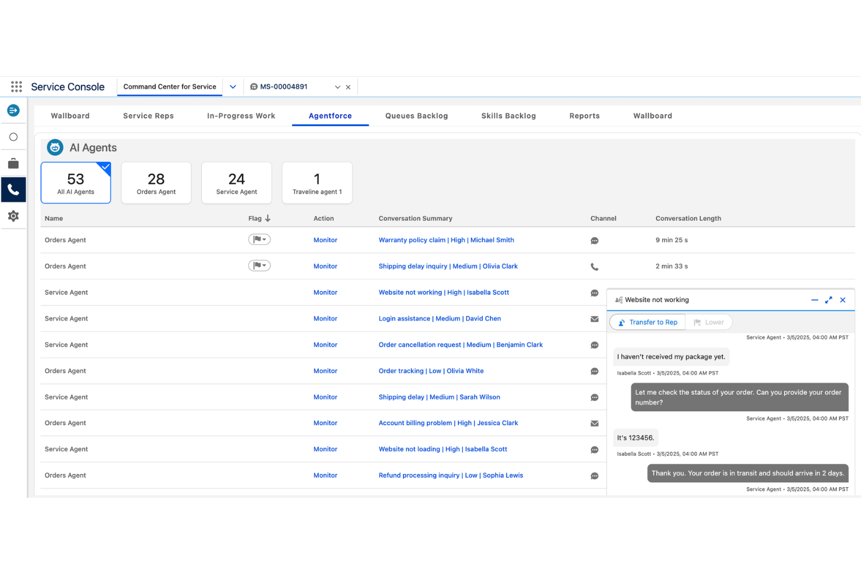Filter by the 24 Service Agent card
The image size is (861, 574).
click(236, 183)
